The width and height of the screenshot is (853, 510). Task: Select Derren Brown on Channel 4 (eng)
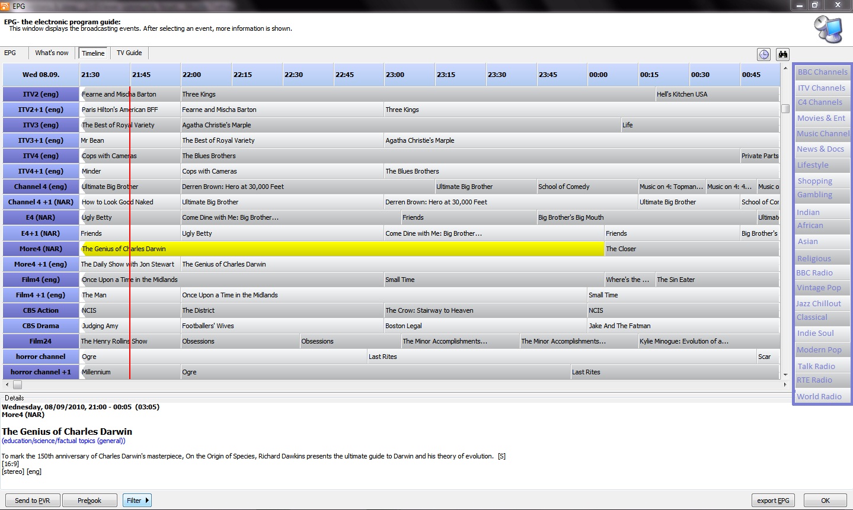click(308, 187)
